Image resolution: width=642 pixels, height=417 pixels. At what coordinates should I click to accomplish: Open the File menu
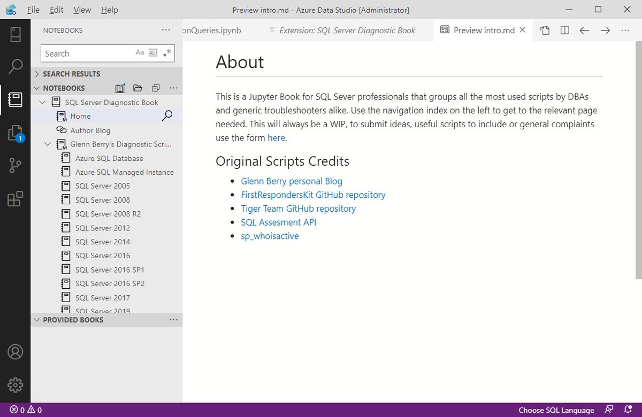coord(33,10)
